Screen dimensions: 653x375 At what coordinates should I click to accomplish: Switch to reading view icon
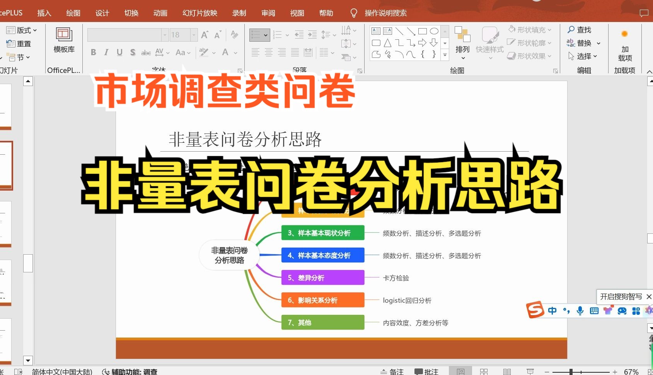[507, 372]
